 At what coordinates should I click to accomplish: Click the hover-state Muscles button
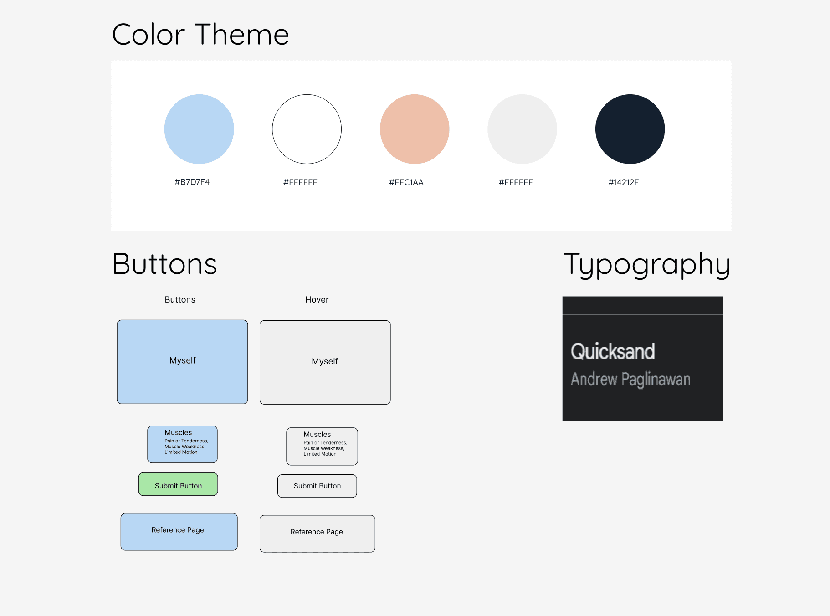[322, 447]
